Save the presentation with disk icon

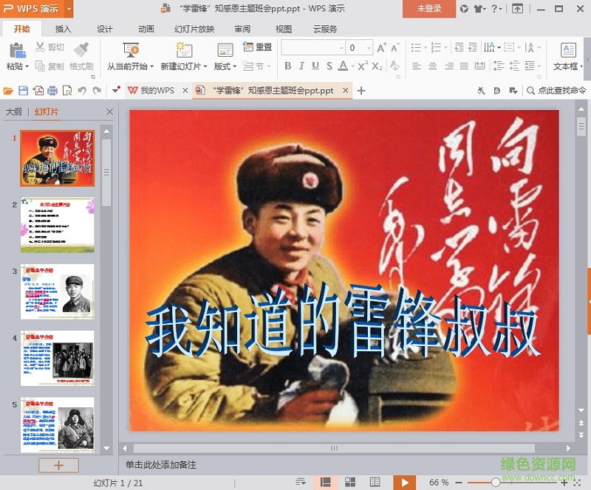(x=24, y=91)
